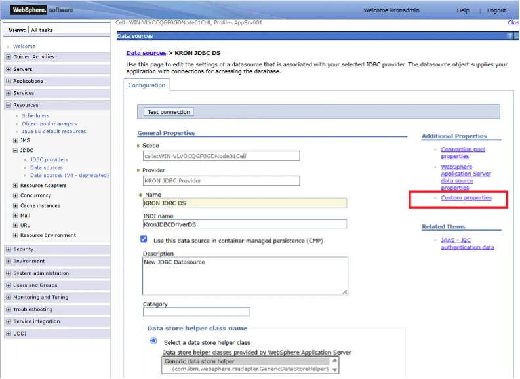Open the Custom properties link
This screenshot has height=379, width=520.
click(x=466, y=198)
